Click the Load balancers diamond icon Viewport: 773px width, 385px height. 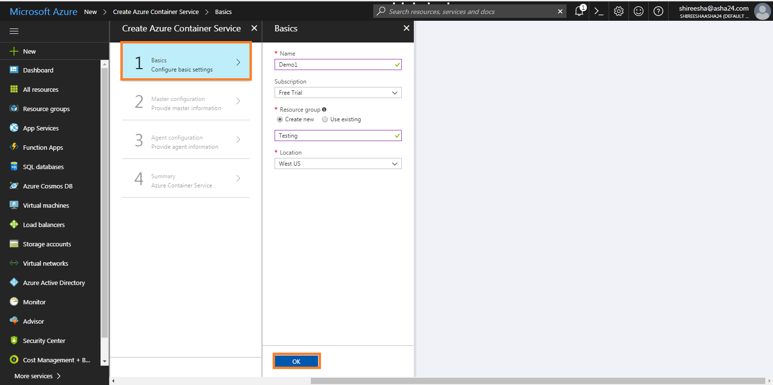14,225
